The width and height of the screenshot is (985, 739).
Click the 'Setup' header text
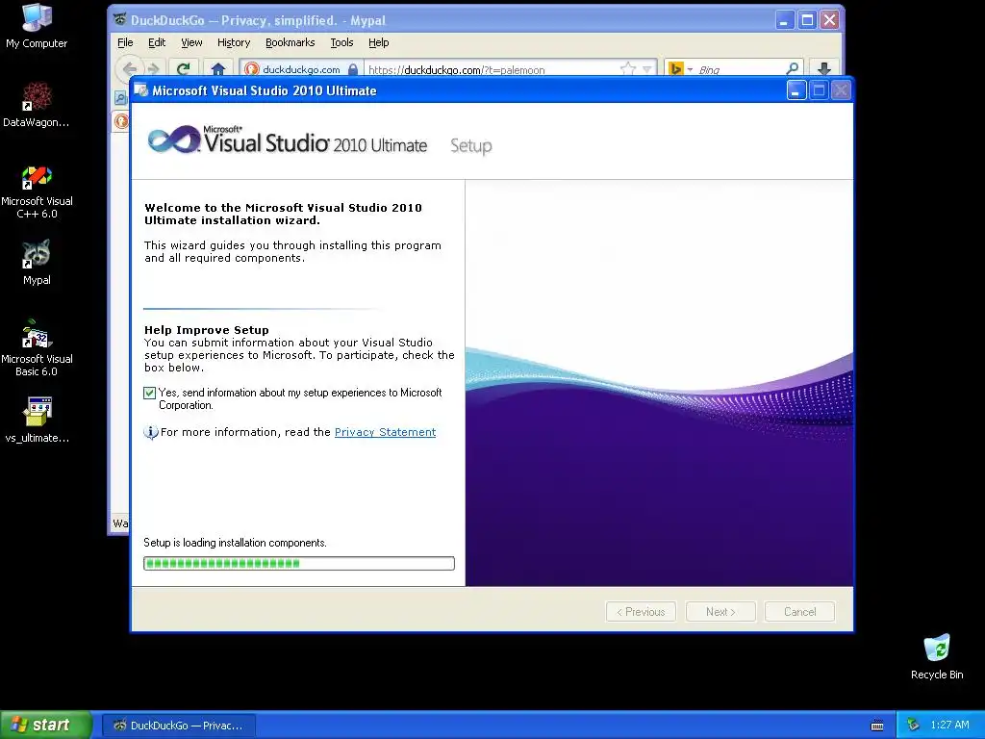[x=471, y=146]
